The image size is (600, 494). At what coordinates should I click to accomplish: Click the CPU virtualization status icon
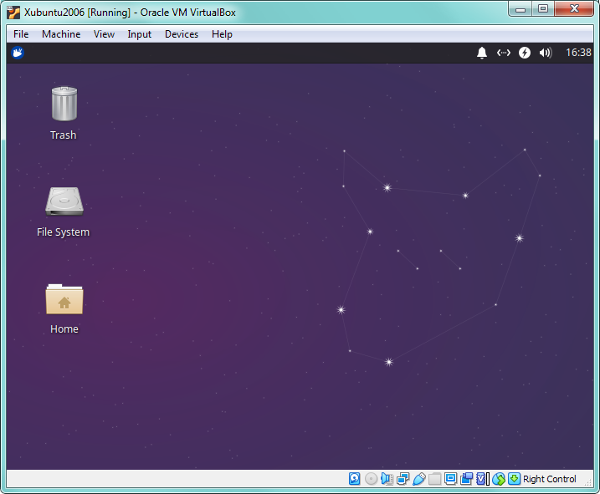pyautogui.click(x=483, y=479)
